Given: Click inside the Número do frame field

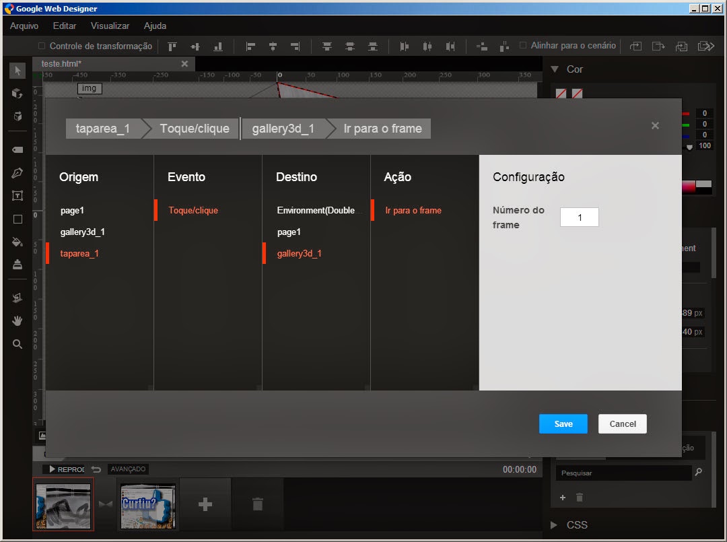Looking at the screenshot, I should click(579, 217).
